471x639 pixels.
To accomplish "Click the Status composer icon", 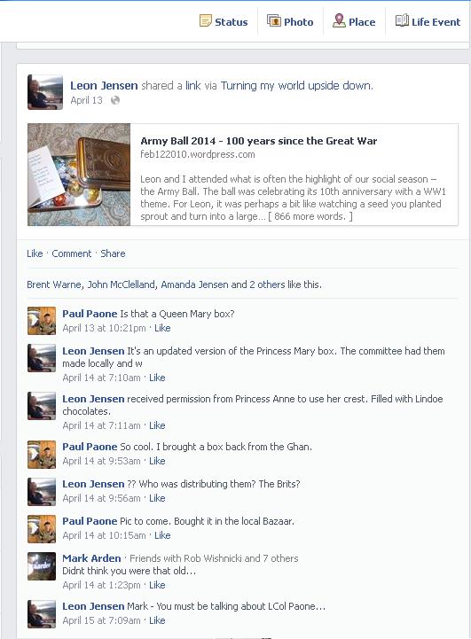I will [x=206, y=20].
